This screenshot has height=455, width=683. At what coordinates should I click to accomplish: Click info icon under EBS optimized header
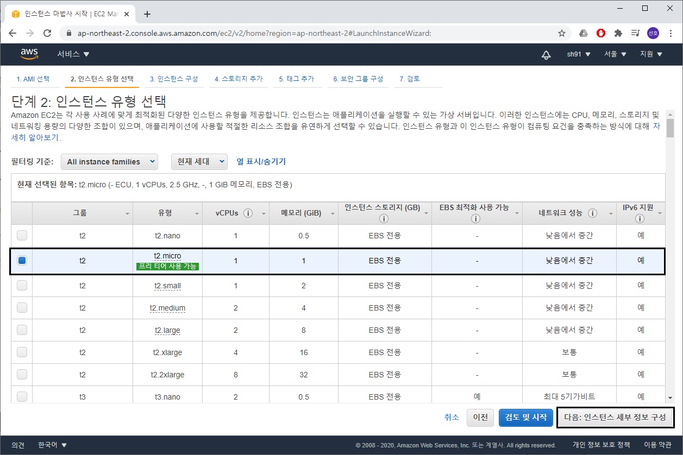pos(476,219)
